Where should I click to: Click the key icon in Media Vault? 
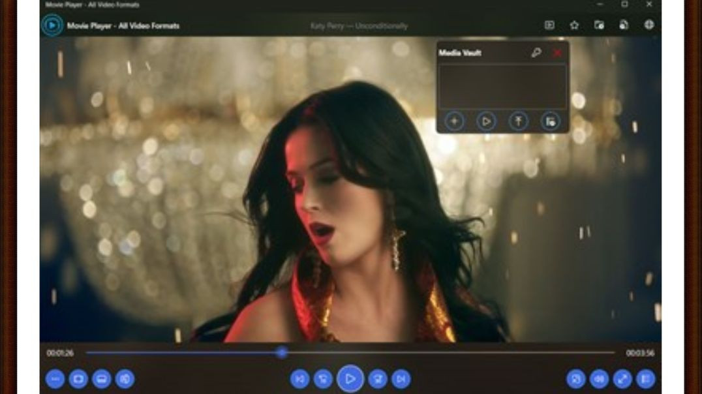536,53
